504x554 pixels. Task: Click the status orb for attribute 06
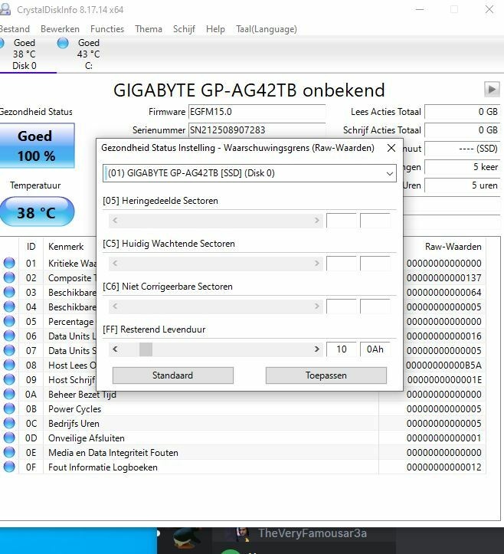tap(9, 336)
